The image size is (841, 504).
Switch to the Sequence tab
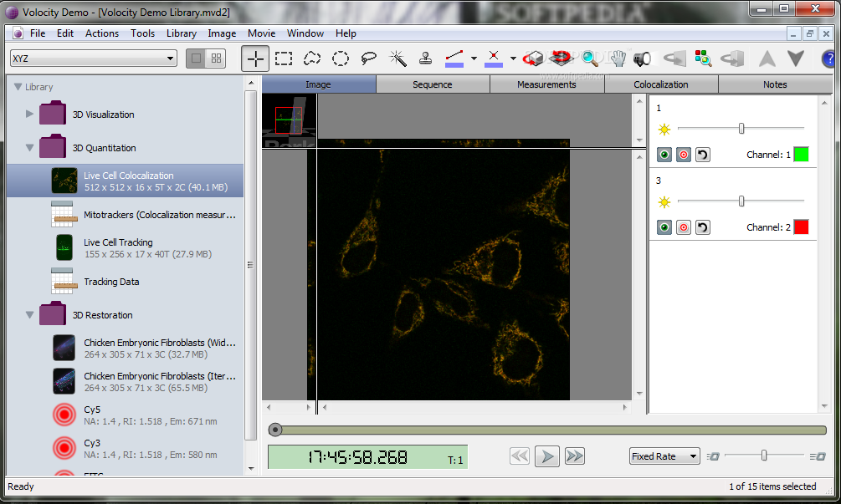pos(433,84)
